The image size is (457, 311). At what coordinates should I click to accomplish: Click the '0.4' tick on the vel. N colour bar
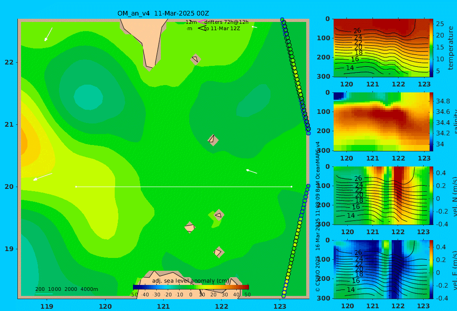tap(441, 173)
